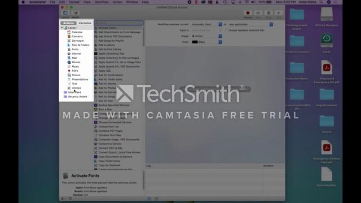Open the Color 'Black' dropdown
The height and width of the screenshot is (203, 361).
(x=206, y=42)
